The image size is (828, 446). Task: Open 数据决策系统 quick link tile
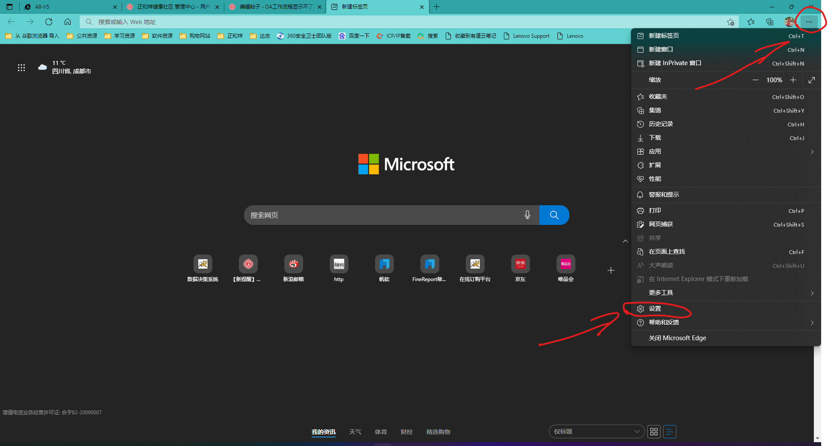click(203, 269)
